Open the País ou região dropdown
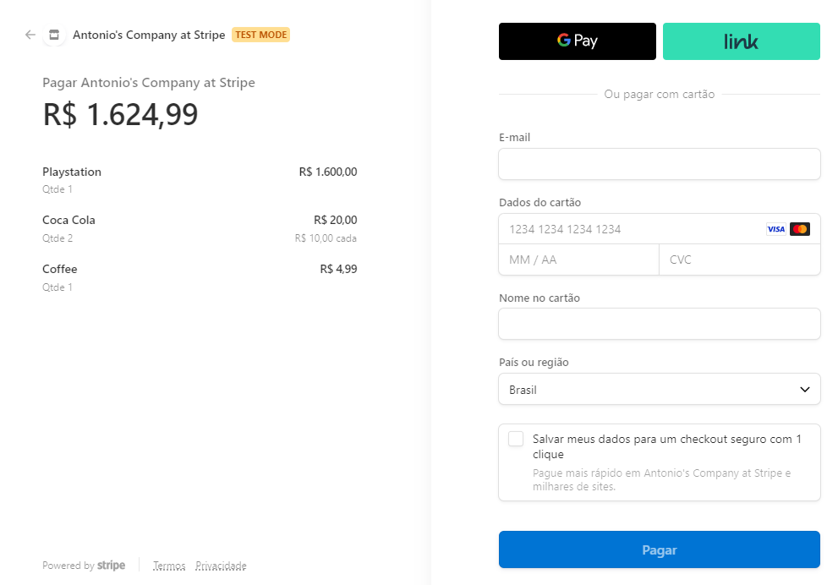The width and height of the screenshot is (838, 585). click(x=659, y=389)
